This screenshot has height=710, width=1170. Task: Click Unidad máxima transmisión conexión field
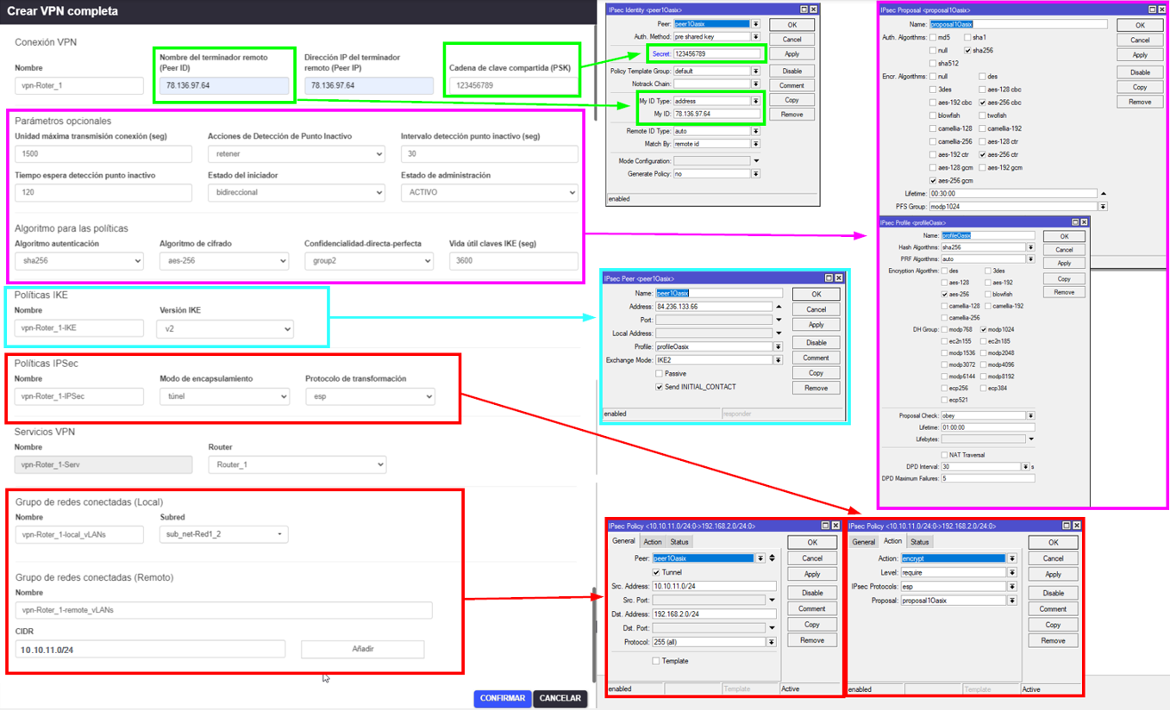103,154
